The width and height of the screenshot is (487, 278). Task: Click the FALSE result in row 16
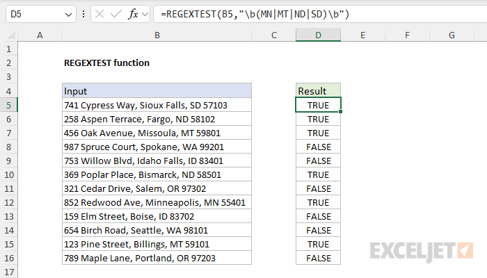tap(319, 258)
